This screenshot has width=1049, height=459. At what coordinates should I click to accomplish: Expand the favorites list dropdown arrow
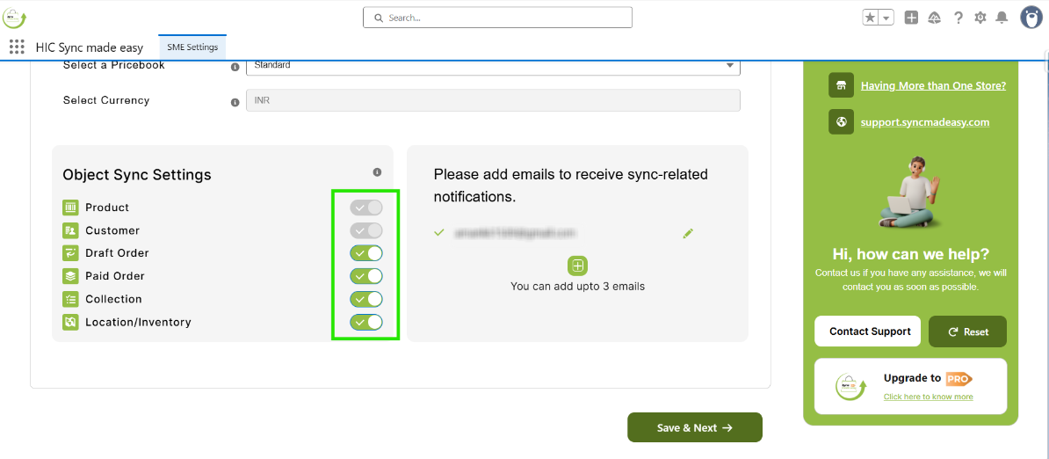point(886,18)
